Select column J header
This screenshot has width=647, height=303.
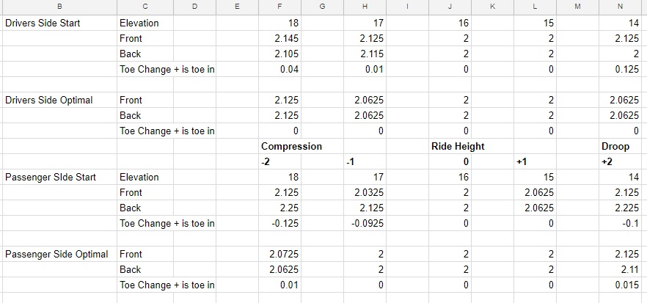click(x=450, y=7)
